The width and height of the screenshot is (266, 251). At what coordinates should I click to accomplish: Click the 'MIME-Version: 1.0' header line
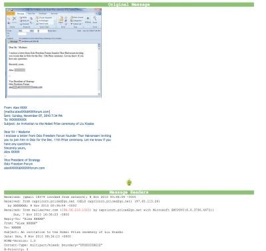click(x=20, y=240)
